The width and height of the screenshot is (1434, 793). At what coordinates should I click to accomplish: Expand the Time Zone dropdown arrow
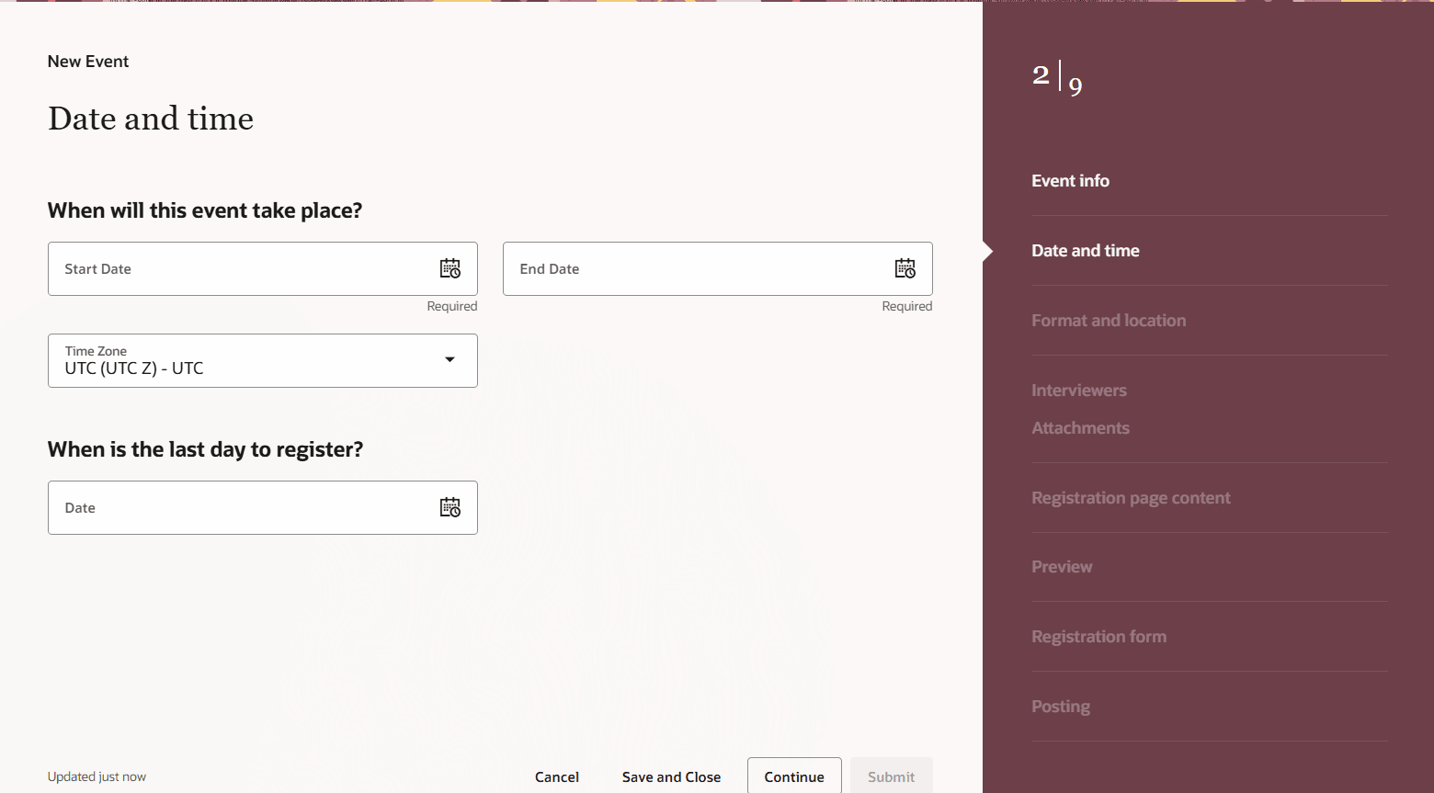click(x=450, y=359)
